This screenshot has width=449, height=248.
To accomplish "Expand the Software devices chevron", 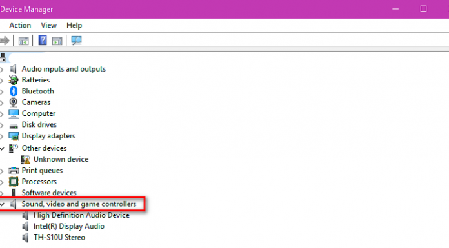I will point(2,193).
